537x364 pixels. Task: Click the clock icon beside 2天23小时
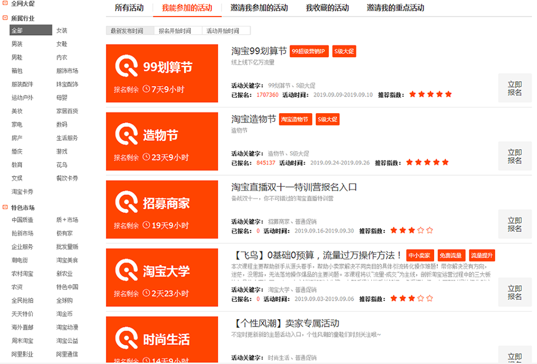point(146,293)
